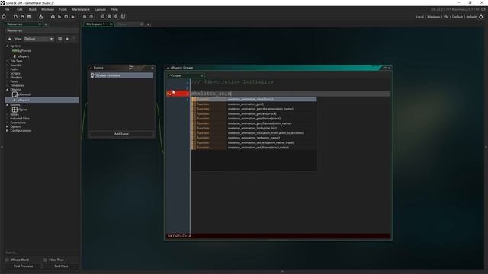The width and height of the screenshot is (488, 274).
Task: Reset workspace zoom
Action: (110, 17)
